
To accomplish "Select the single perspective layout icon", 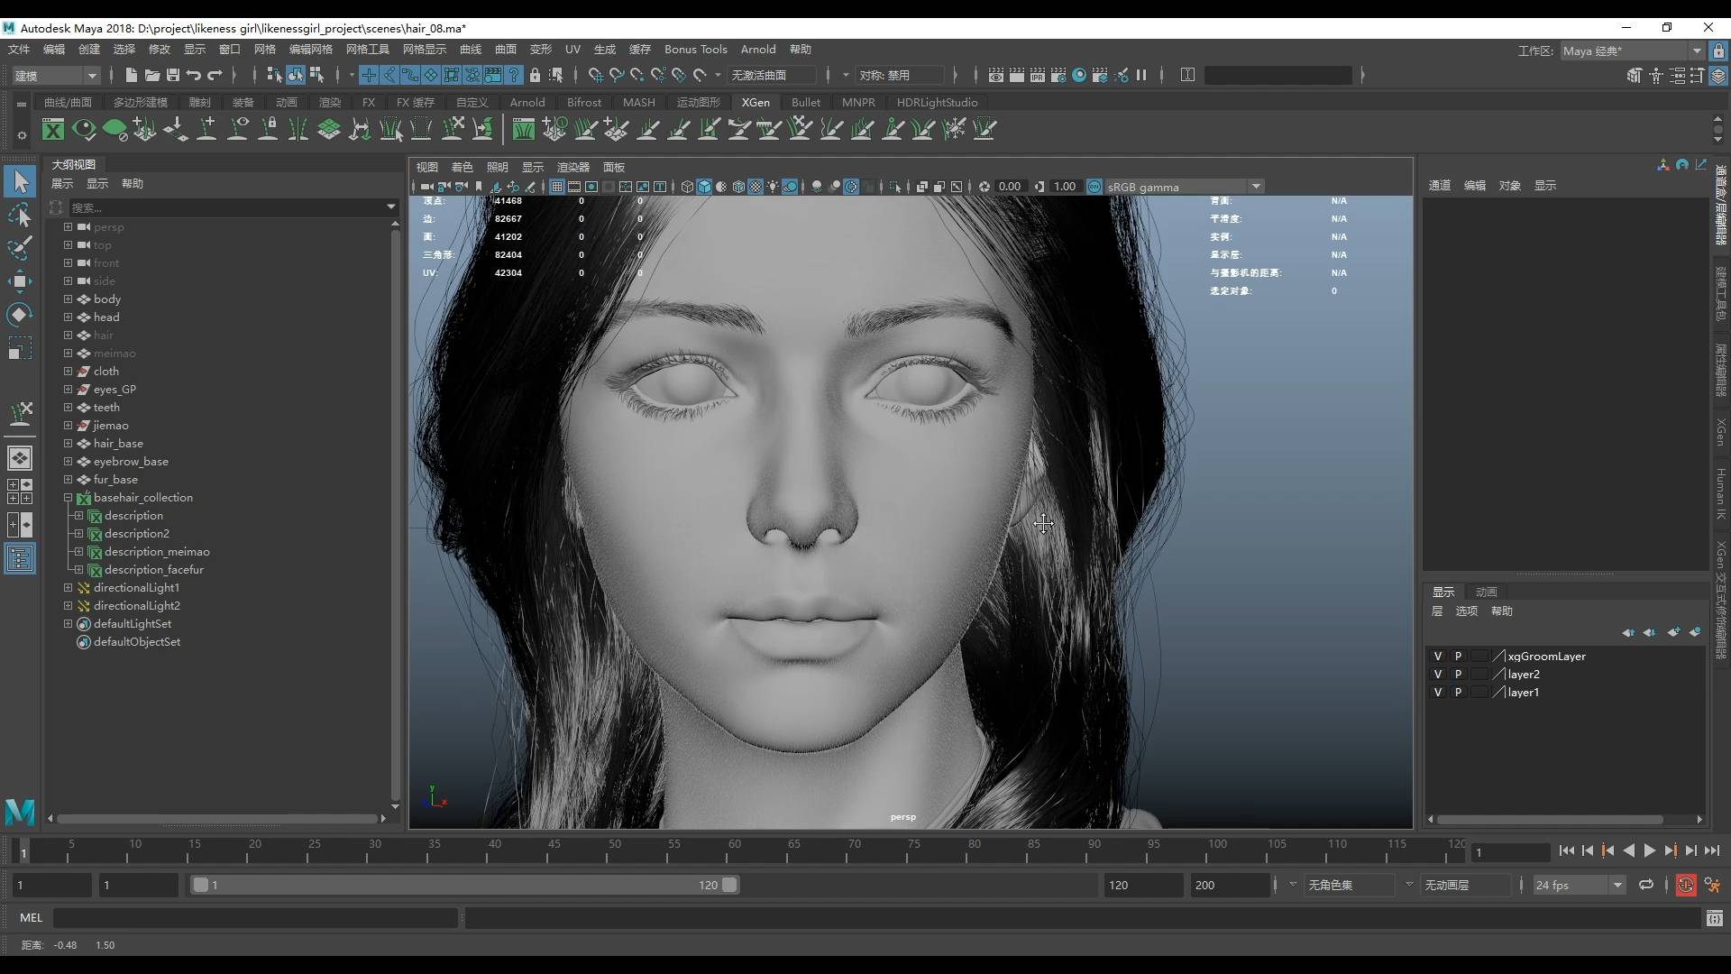I will point(19,458).
